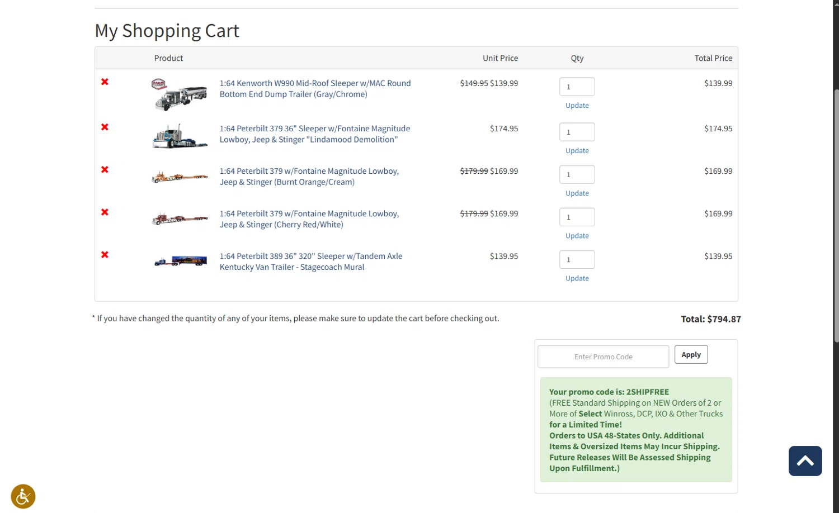The image size is (839, 513).
Task: Click the $139.95 total price for Stagecoach trailer
Action: [x=718, y=256]
